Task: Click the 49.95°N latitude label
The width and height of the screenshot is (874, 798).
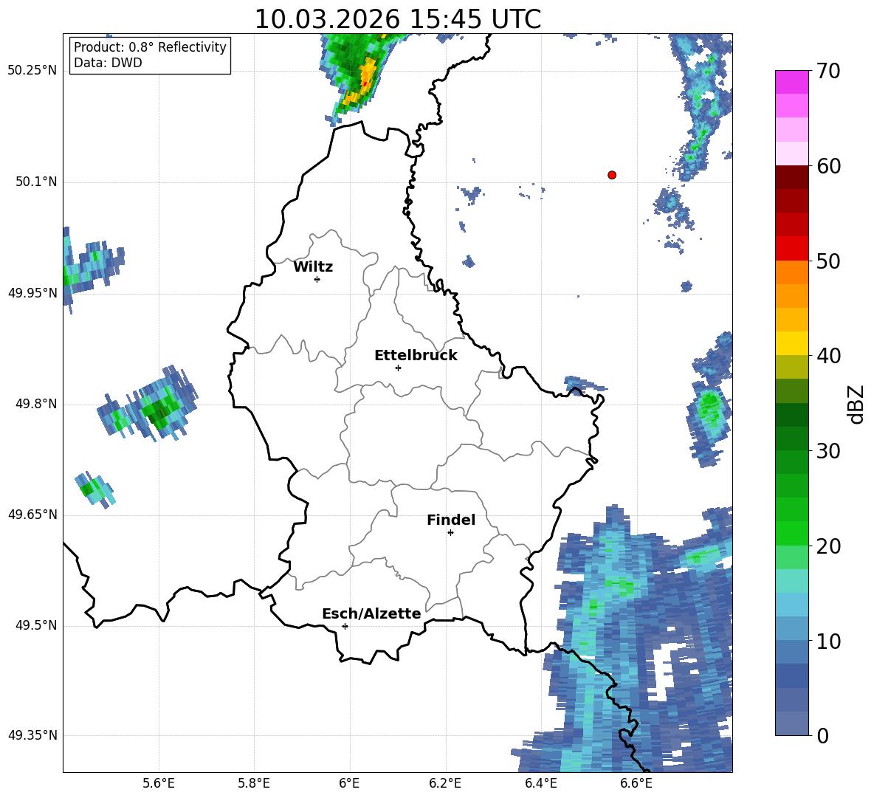Action: (x=32, y=293)
